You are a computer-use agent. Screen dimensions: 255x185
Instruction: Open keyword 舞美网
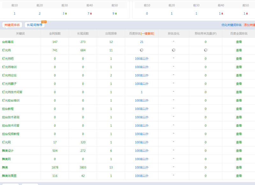(x=6, y=159)
